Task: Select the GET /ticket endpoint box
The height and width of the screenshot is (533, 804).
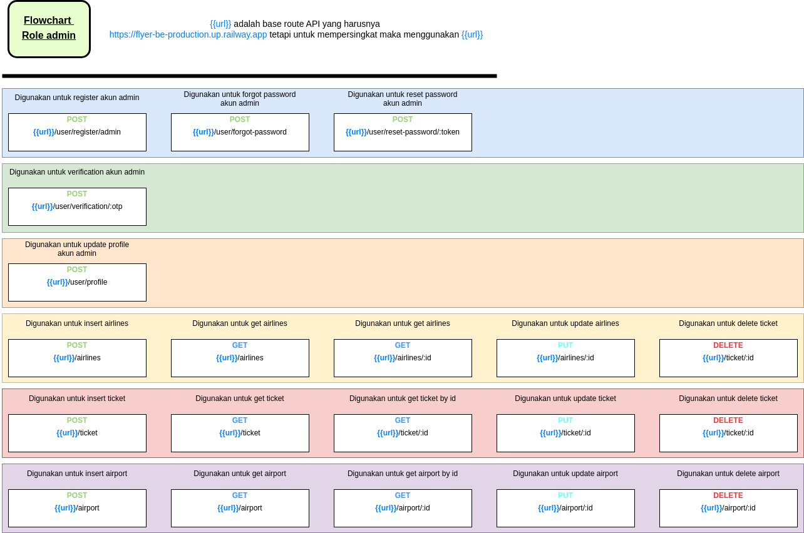Action: [x=240, y=433]
